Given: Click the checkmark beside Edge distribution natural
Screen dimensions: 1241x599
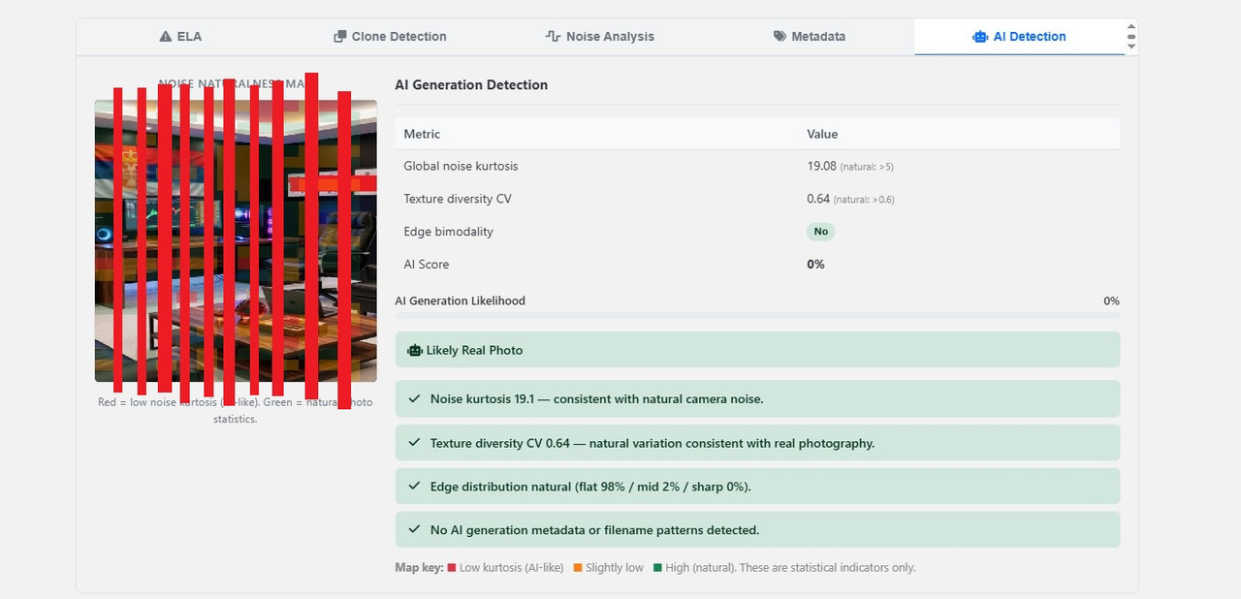Looking at the screenshot, I should click(415, 487).
